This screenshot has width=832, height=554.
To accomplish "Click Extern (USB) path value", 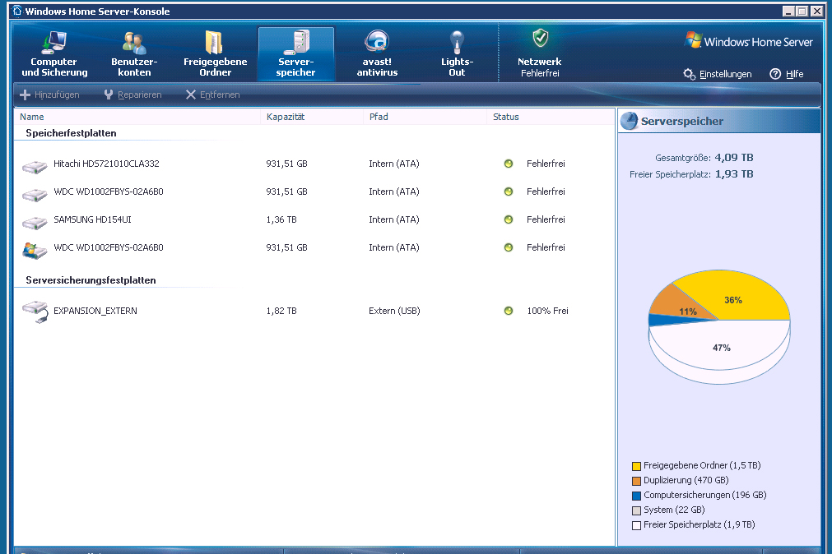I will [x=394, y=311].
